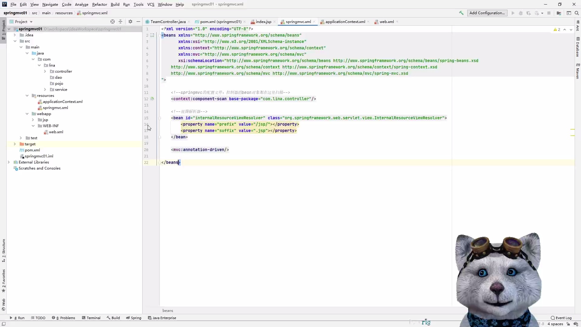581x327 pixels.
Task: Click the gutter icon on line 12
Action: click(x=152, y=99)
